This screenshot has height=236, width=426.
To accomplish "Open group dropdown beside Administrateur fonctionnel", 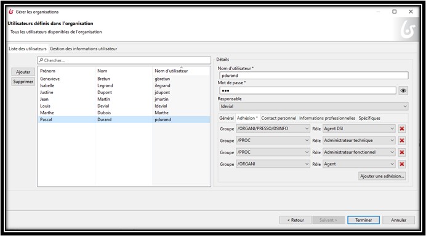I will click(273, 152).
